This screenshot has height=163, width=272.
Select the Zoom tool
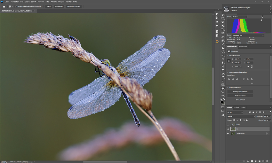[x=223, y=92]
